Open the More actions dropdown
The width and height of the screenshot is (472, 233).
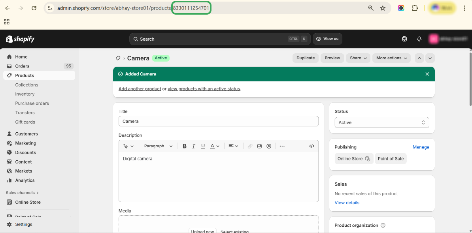pyautogui.click(x=391, y=58)
